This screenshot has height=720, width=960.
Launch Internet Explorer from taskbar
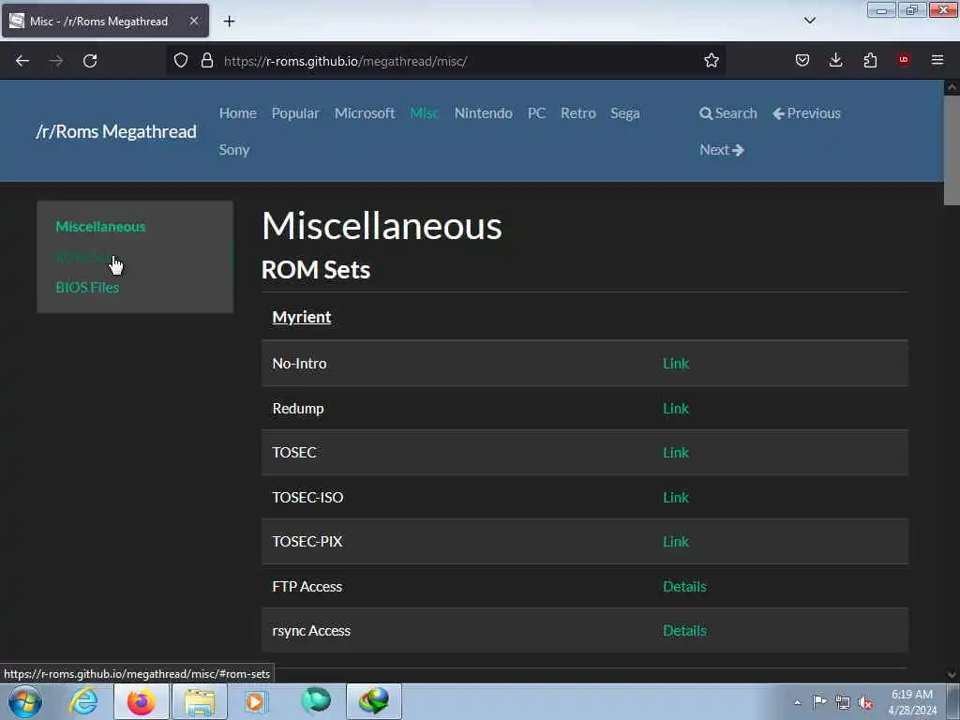(83, 701)
